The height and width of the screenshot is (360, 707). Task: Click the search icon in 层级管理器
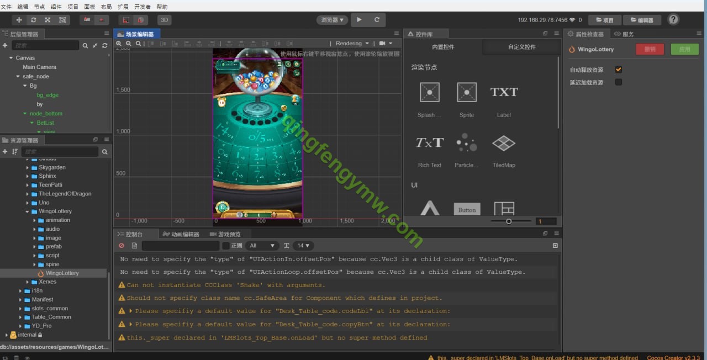pyautogui.click(x=85, y=45)
